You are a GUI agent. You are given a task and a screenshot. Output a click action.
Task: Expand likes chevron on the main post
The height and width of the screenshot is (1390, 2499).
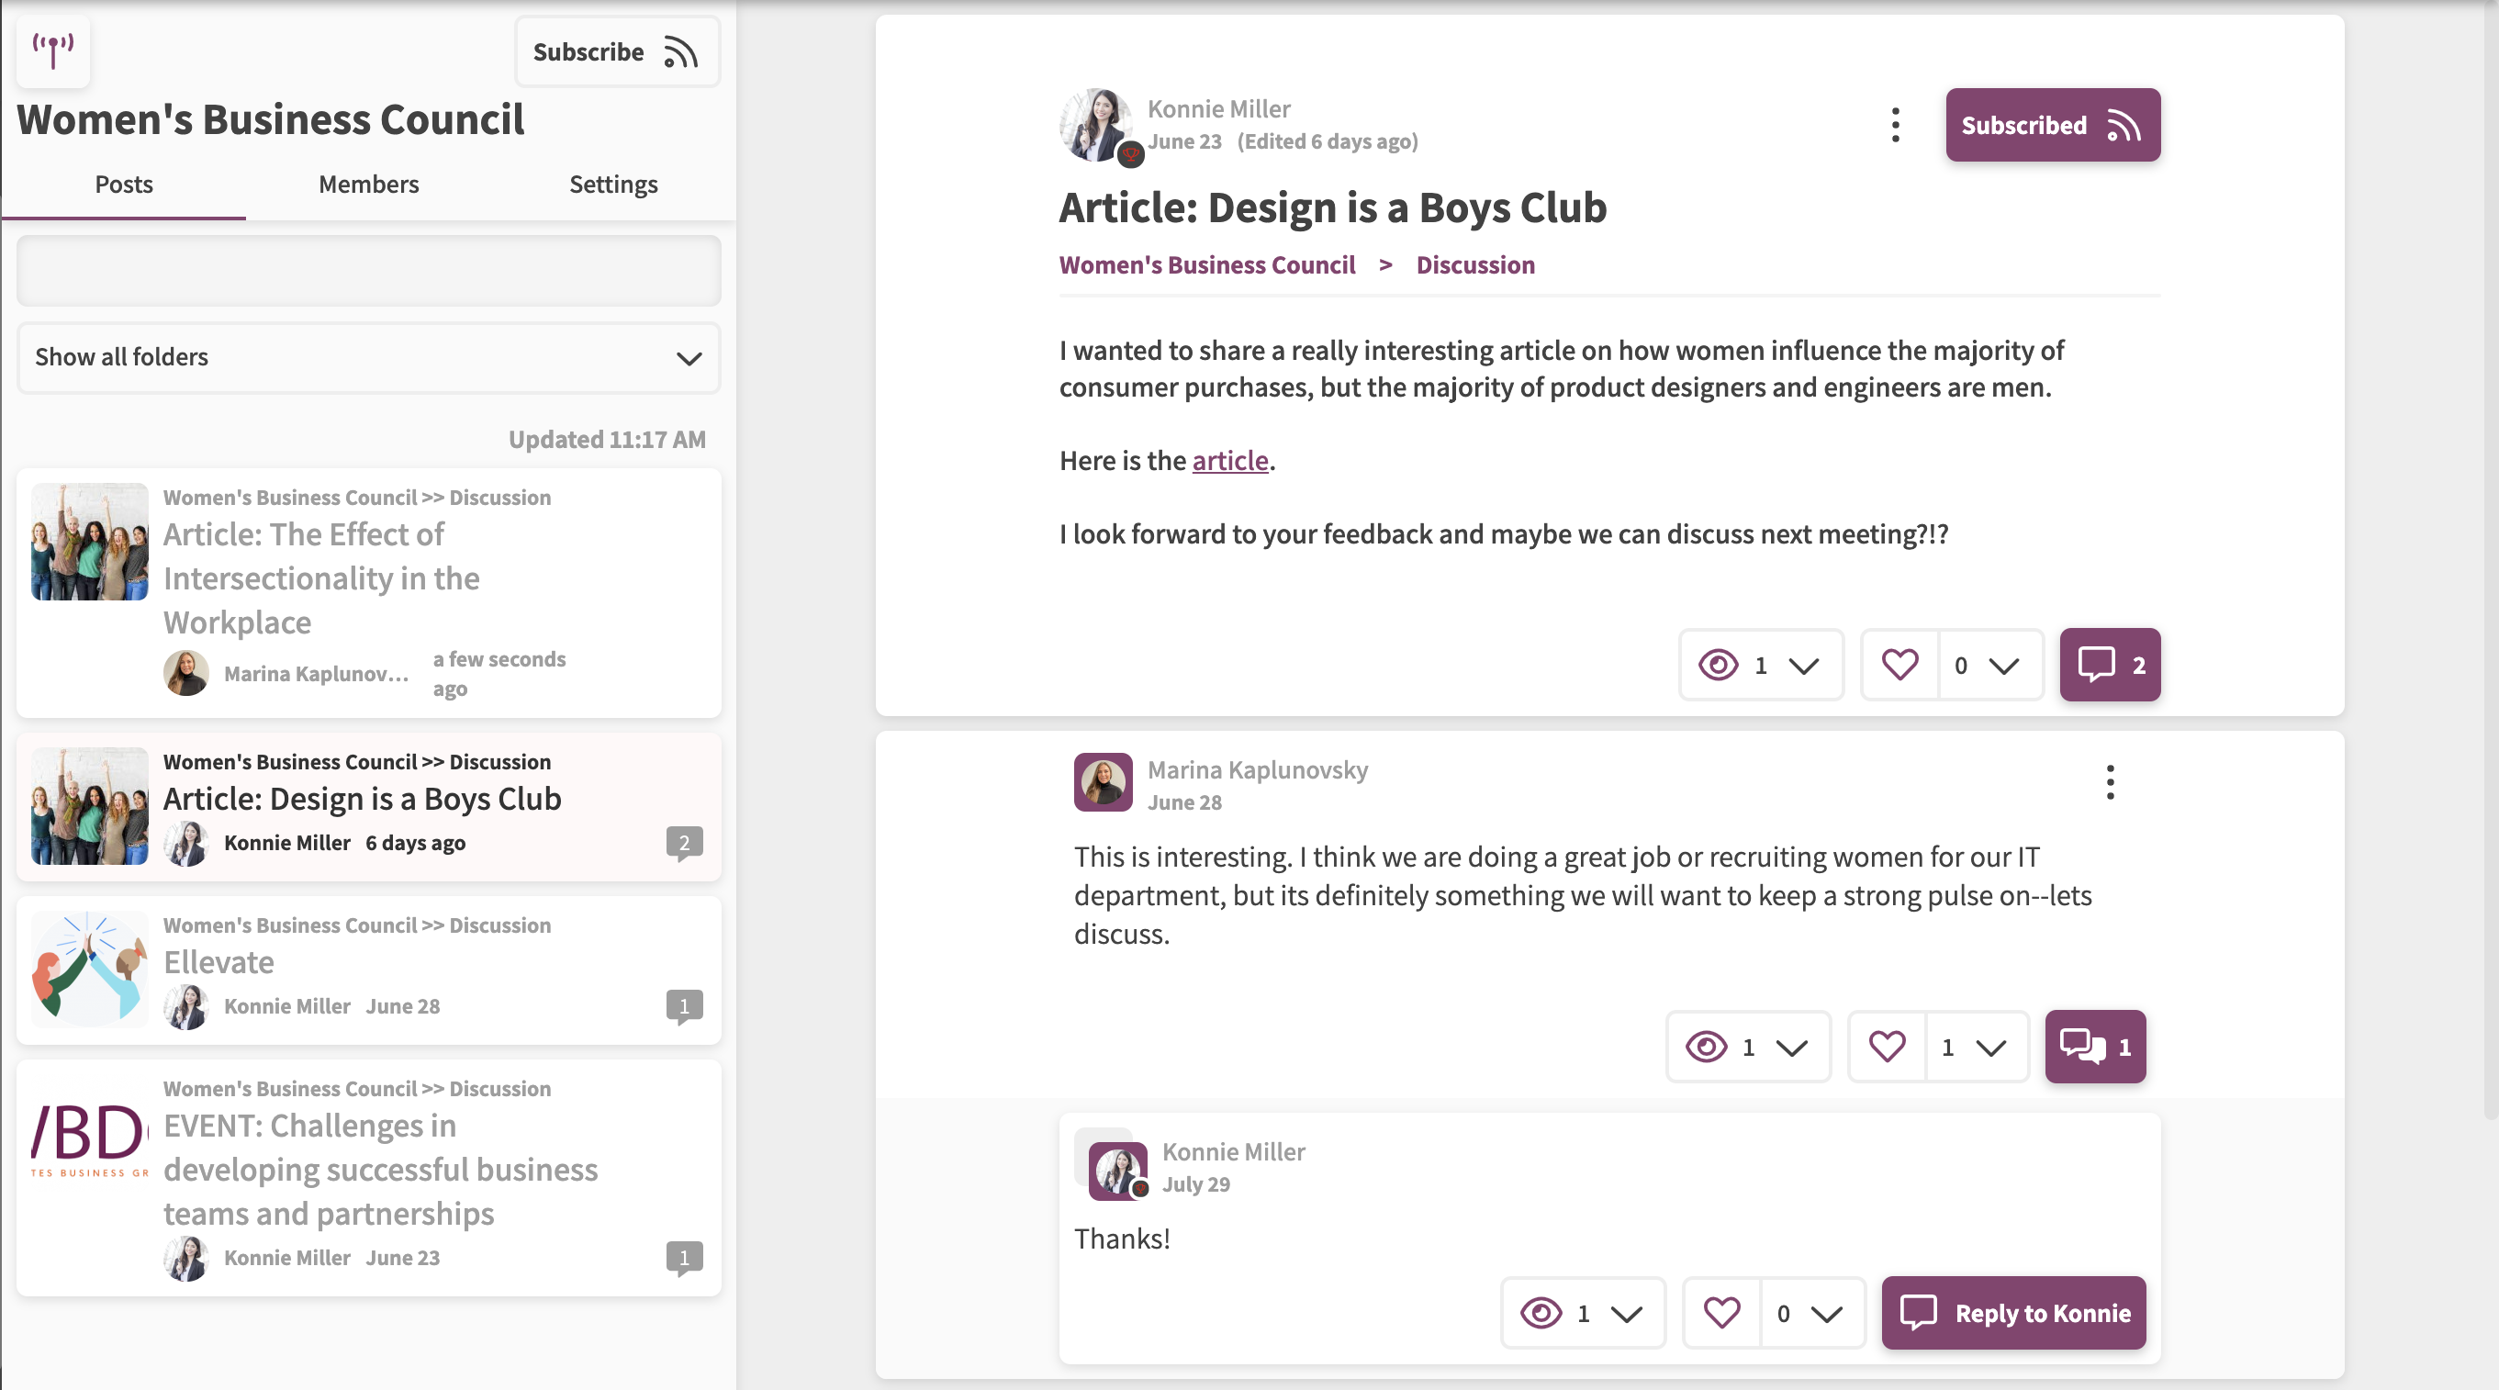(x=2003, y=666)
